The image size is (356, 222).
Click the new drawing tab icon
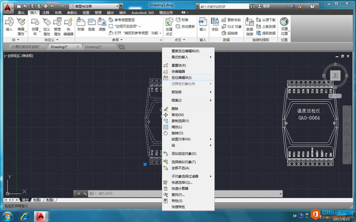coord(122,47)
